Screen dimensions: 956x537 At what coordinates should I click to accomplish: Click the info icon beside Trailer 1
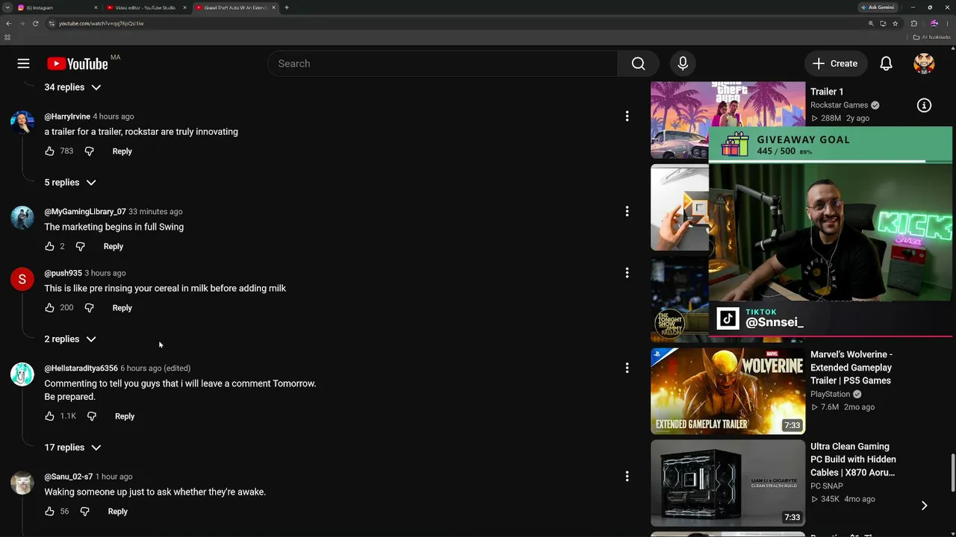click(924, 105)
